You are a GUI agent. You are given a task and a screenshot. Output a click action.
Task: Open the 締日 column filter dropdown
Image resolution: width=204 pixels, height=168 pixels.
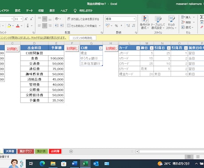coord(152,48)
